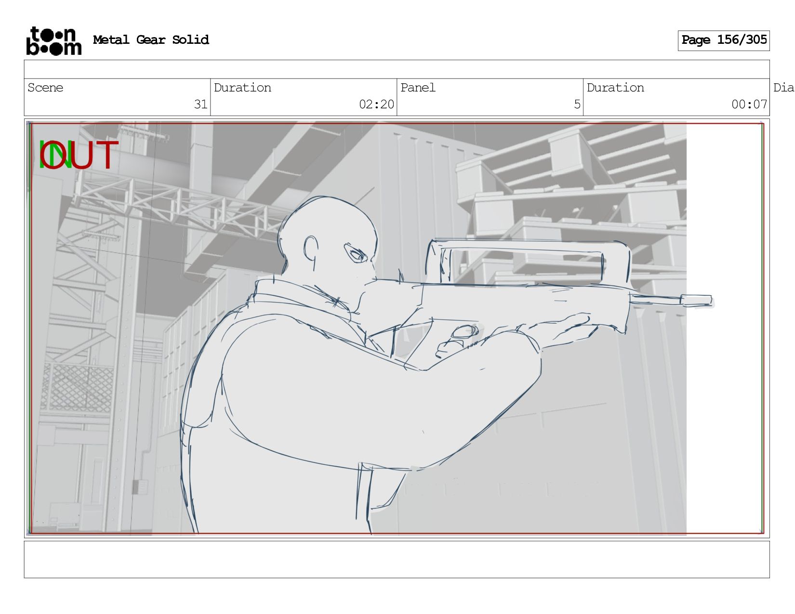795x614 pixels.
Task: Click the Toon Boom logo
Action: tap(53, 41)
